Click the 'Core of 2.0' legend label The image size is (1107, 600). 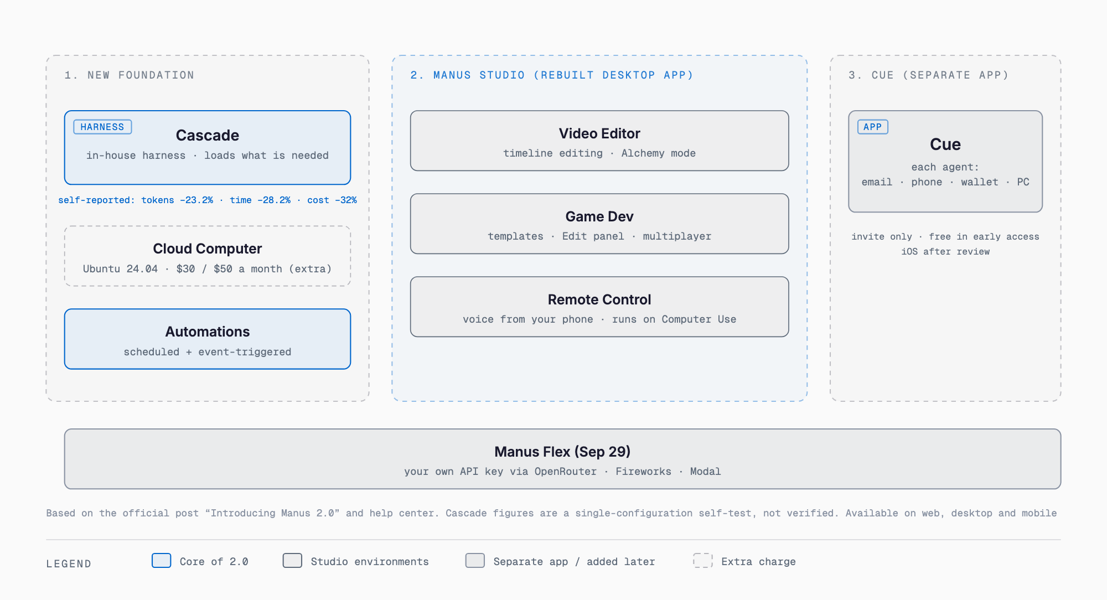pos(214,562)
